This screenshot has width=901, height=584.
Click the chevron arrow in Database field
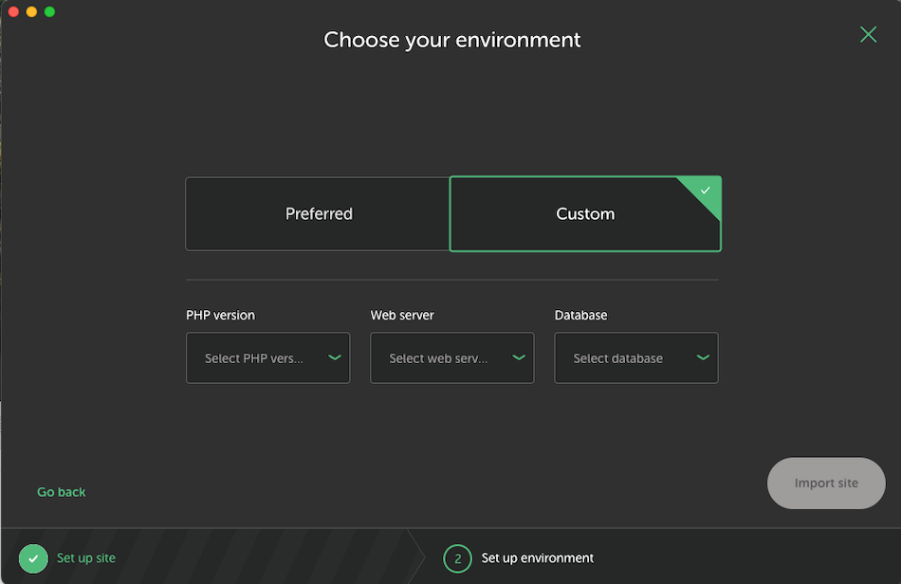(x=703, y=357)
